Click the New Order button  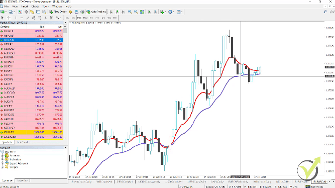[x=58, y=12]
